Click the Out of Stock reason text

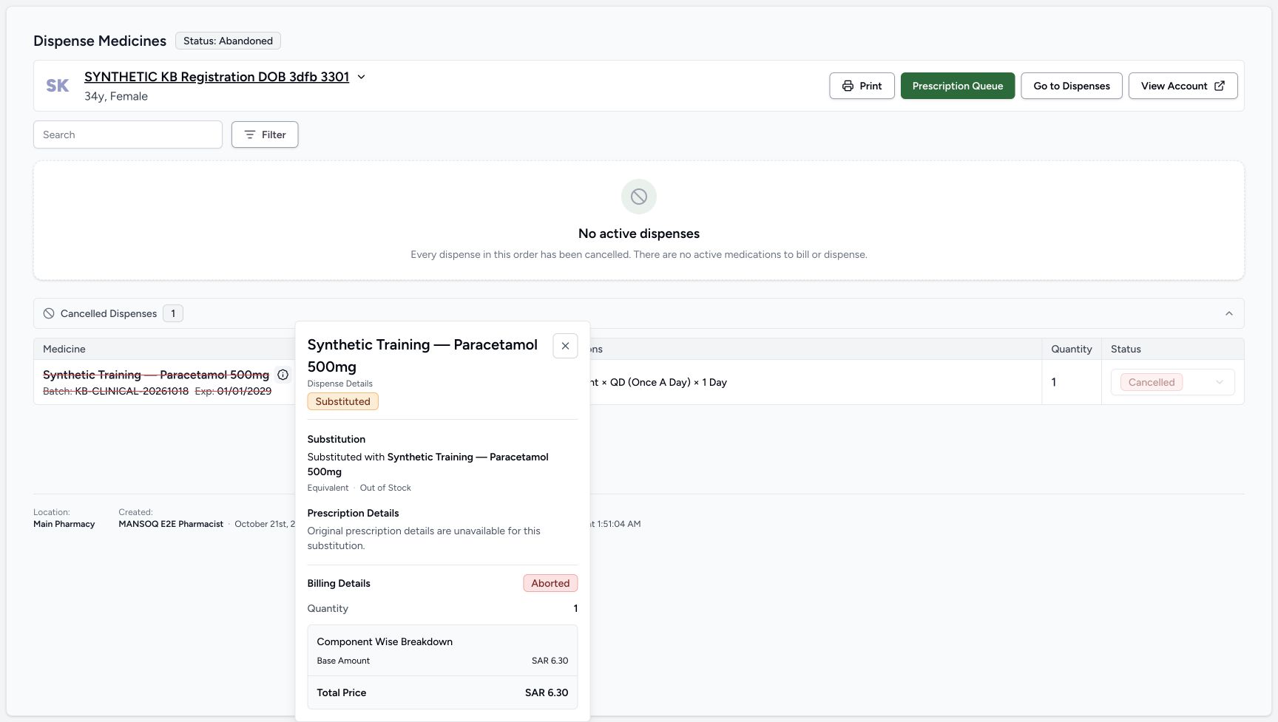point(385,488)
